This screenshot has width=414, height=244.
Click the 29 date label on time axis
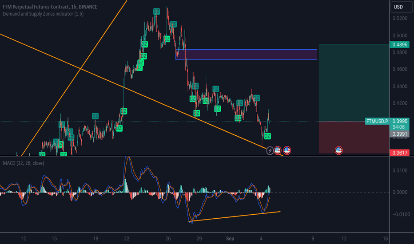click(x=199, y=239)
